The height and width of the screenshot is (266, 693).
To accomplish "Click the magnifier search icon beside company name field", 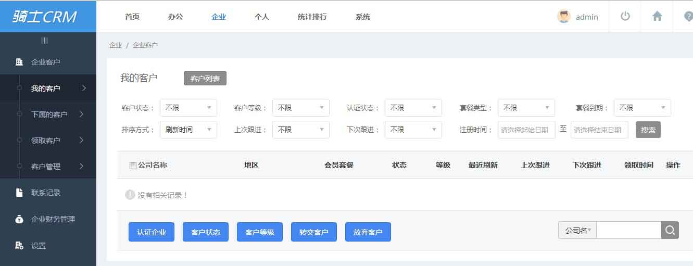I will pyautogui.click(x=670, y=230).
